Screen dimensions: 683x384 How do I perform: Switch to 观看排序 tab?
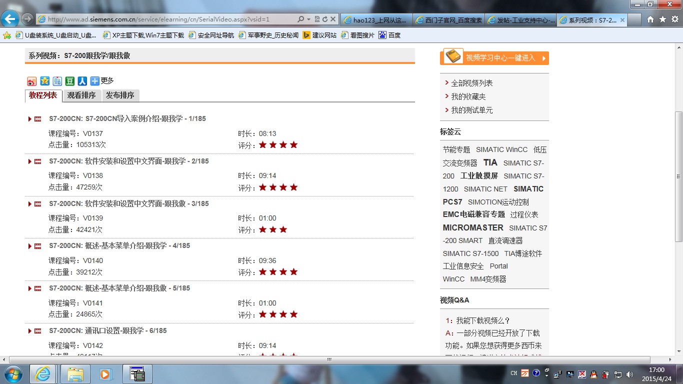(x=81, y=95)
